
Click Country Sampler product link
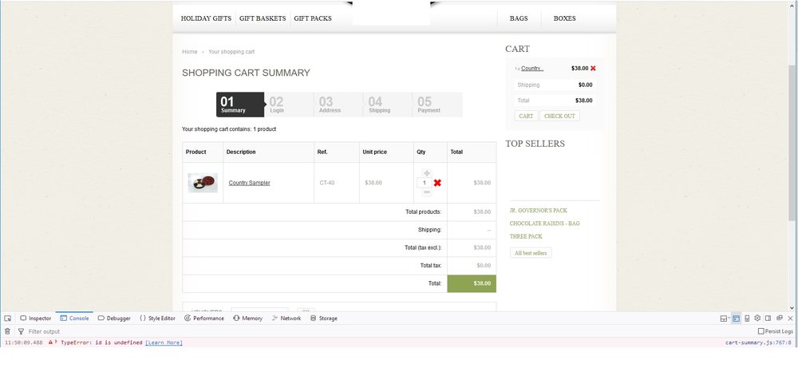click(249, 183)
